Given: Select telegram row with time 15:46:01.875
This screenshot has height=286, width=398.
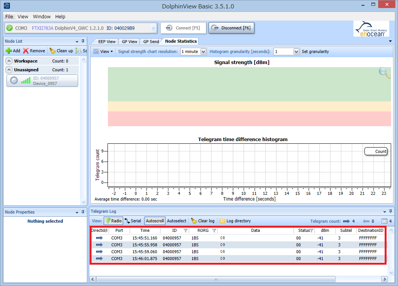Looking at the screenshot, I should [238, 259].
